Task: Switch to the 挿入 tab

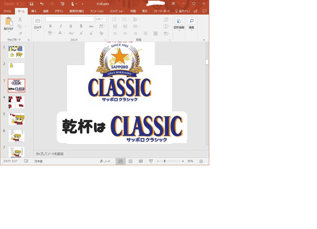Action: pos(34,11)
